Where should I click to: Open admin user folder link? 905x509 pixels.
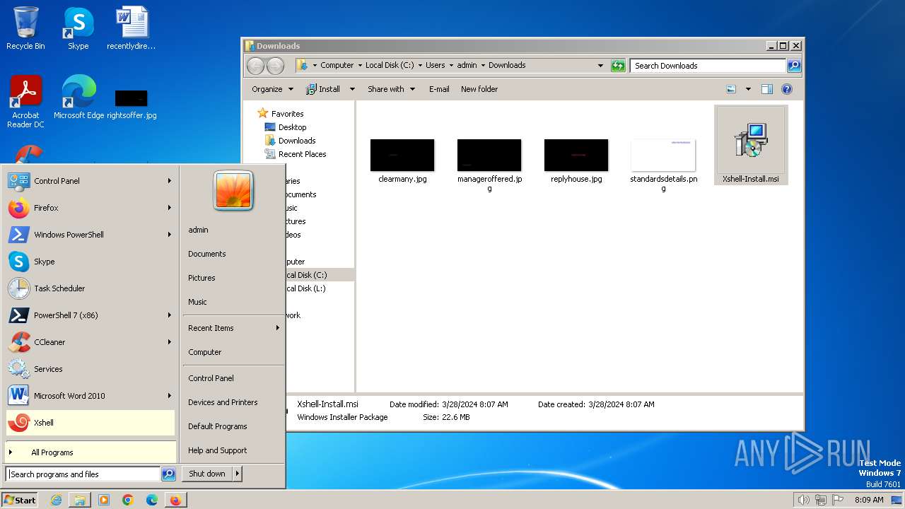[x=198, y=230]
